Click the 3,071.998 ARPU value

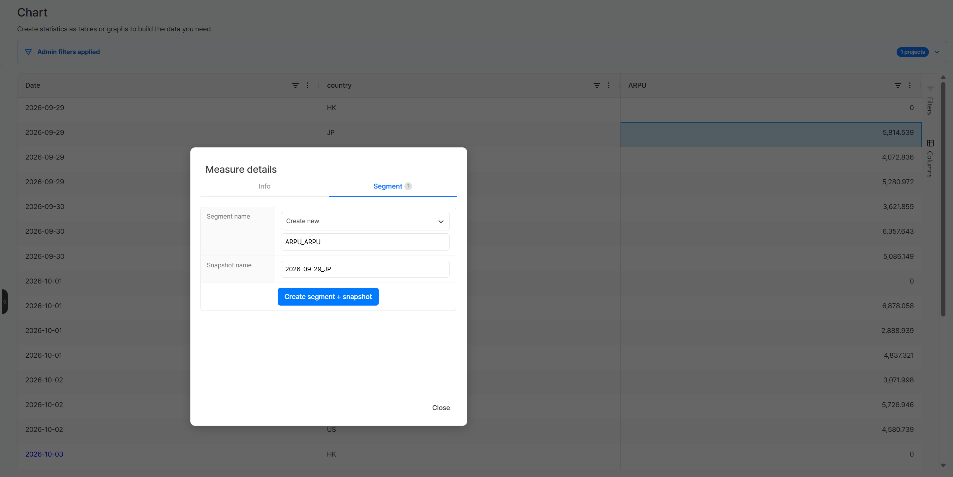pyautogui.click(x=898, y=380)
